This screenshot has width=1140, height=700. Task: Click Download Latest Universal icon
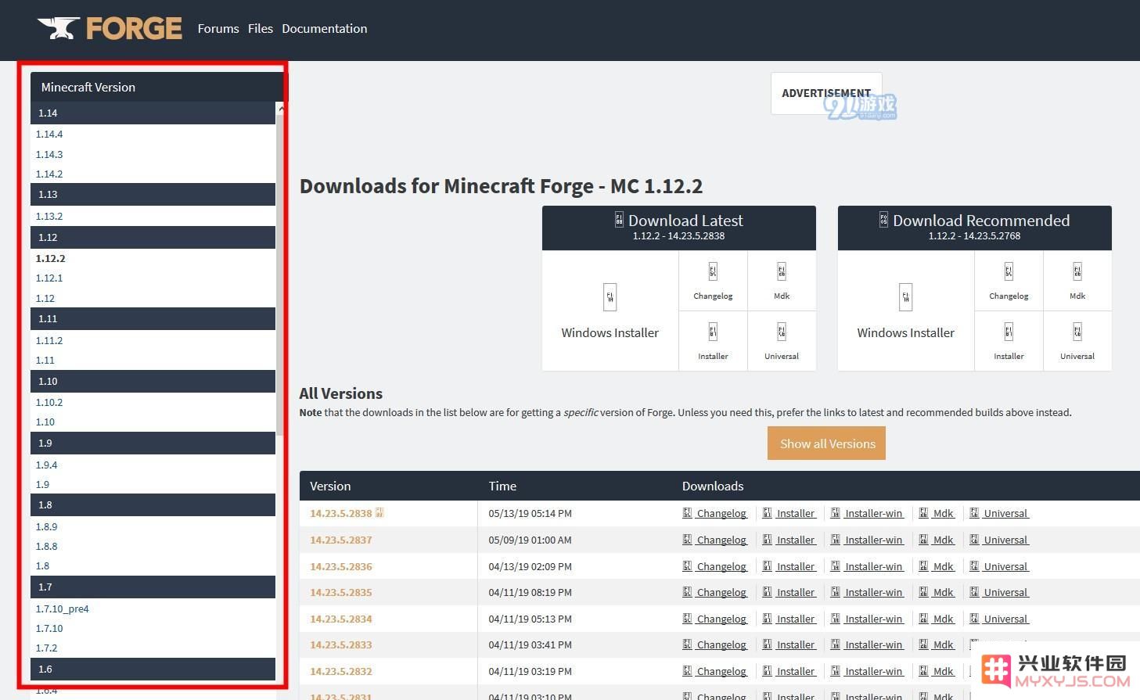click(x=782, y=332)
